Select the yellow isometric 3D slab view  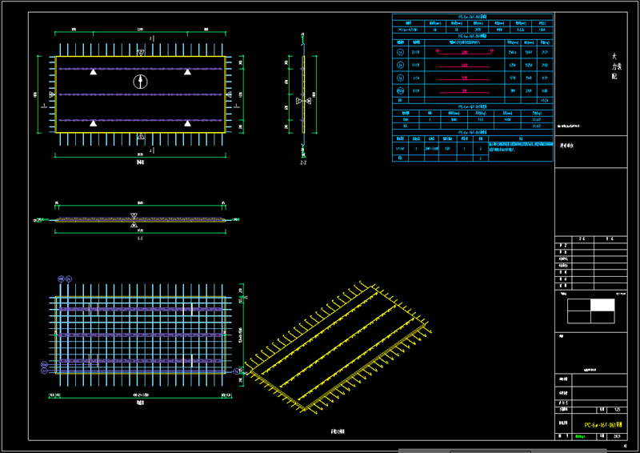338,347
